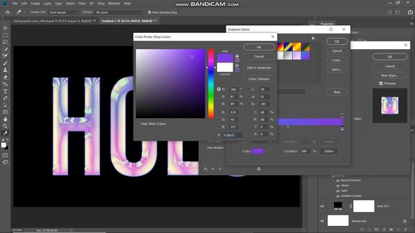The width and height of the screenshot is (415, 233).
Task: Open the gradient presets gear menu
Action: [x=313, y=38]
